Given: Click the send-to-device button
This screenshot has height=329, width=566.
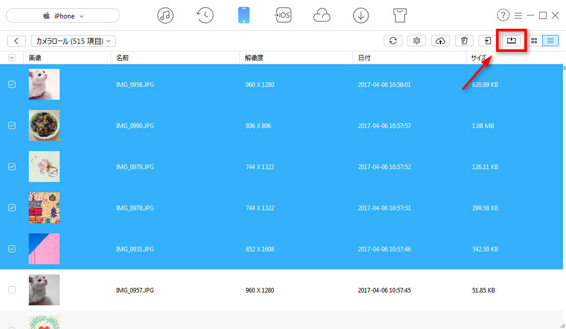Looking at the screenshot, I should 488,41.
